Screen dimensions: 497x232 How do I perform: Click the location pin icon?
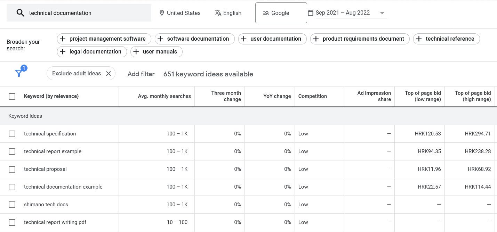coord(162,13)
